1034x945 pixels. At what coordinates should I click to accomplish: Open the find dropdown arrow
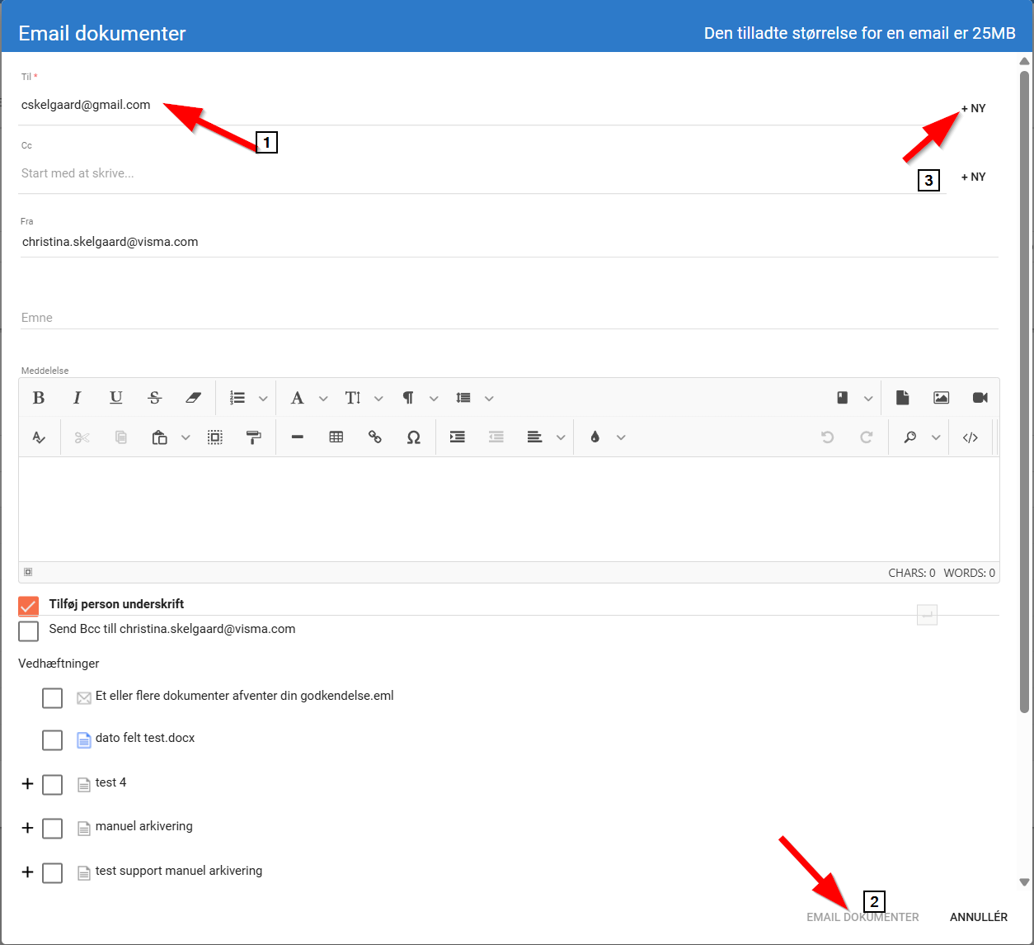point(936,438)
